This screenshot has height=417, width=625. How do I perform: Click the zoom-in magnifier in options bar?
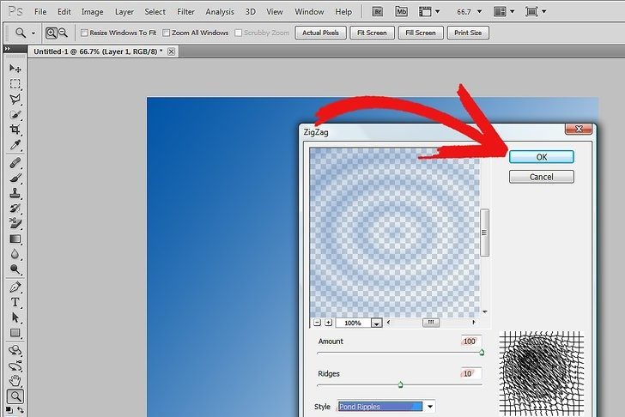click(51, 33)
